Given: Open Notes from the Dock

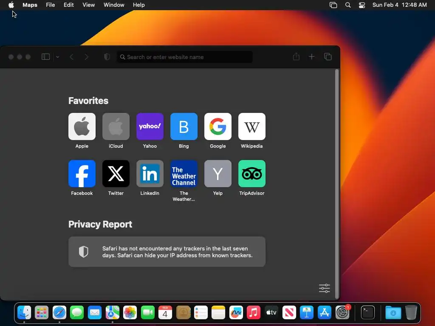Looking at the screenshot, I should click(x=218, y=312).
